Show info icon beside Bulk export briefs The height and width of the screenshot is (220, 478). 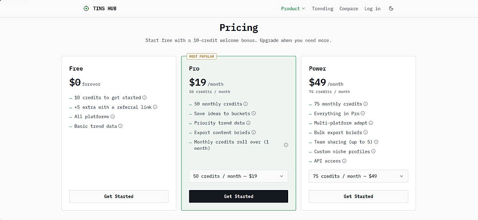(365, 132)
